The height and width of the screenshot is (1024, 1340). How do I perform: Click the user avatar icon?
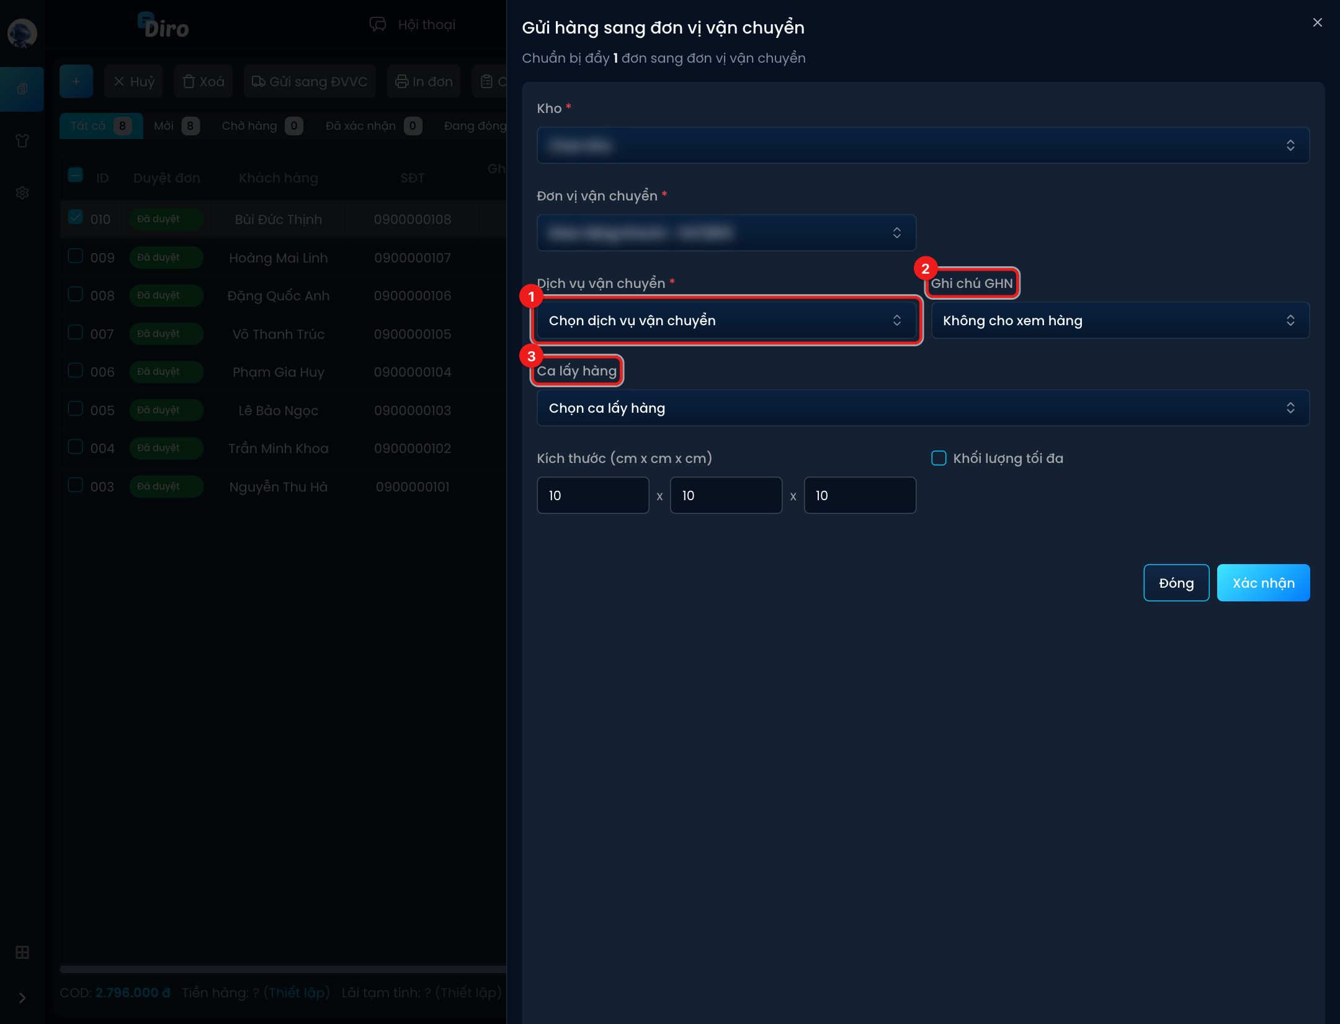click(x=22, y=33)
